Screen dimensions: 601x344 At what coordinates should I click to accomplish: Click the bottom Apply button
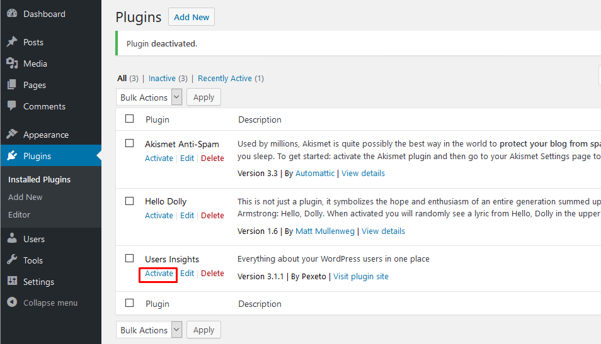[x=203, y=330]
